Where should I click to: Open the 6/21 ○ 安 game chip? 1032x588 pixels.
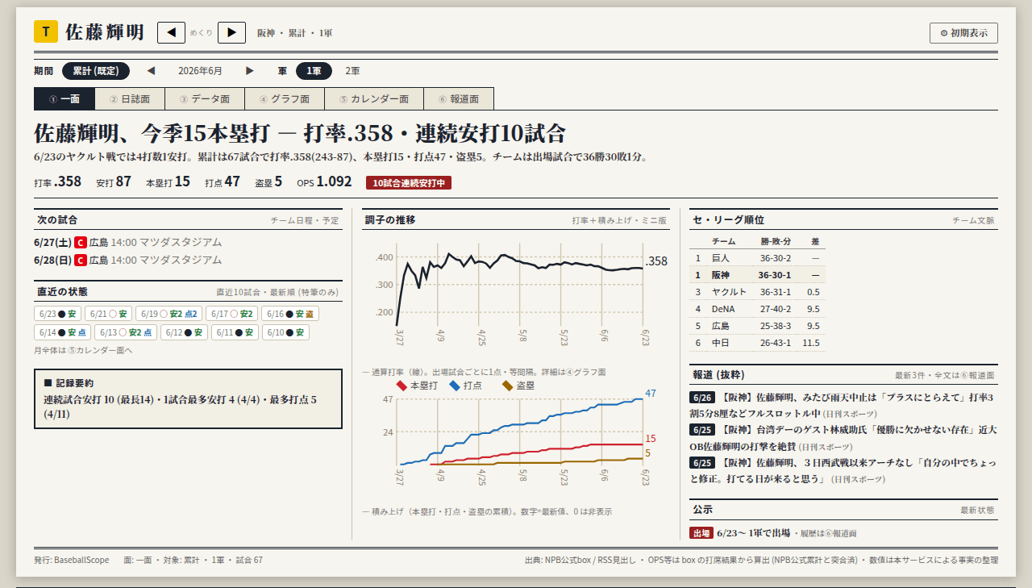(109, 314)
